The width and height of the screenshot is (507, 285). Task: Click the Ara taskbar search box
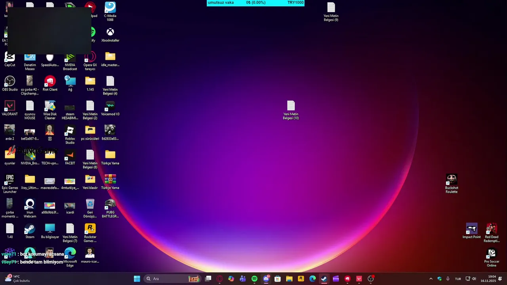(x=173, y=279)
